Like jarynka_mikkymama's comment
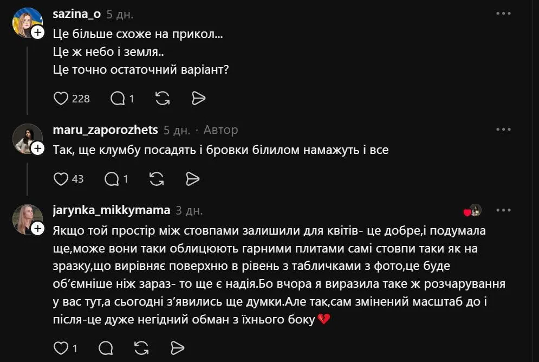The height and width of the screenshot is (362, 539). click(x=61, y=348)
